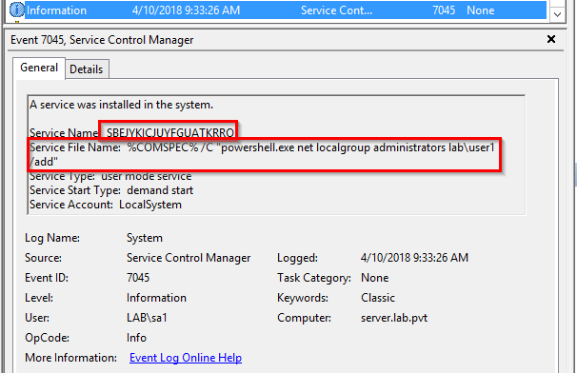Click the Event ID value 7045 in details

pyautogui.click(x=138, y=278)
